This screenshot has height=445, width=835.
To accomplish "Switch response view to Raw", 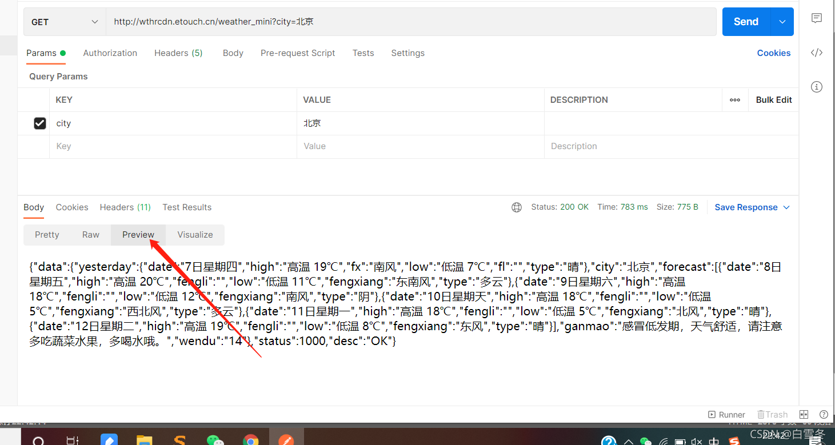I will (x=91, y=235).
